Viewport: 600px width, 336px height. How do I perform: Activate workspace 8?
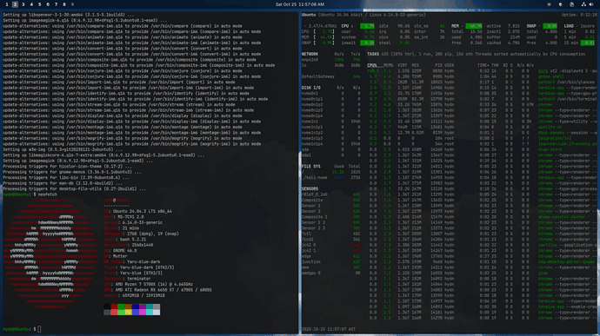(64, 4)
